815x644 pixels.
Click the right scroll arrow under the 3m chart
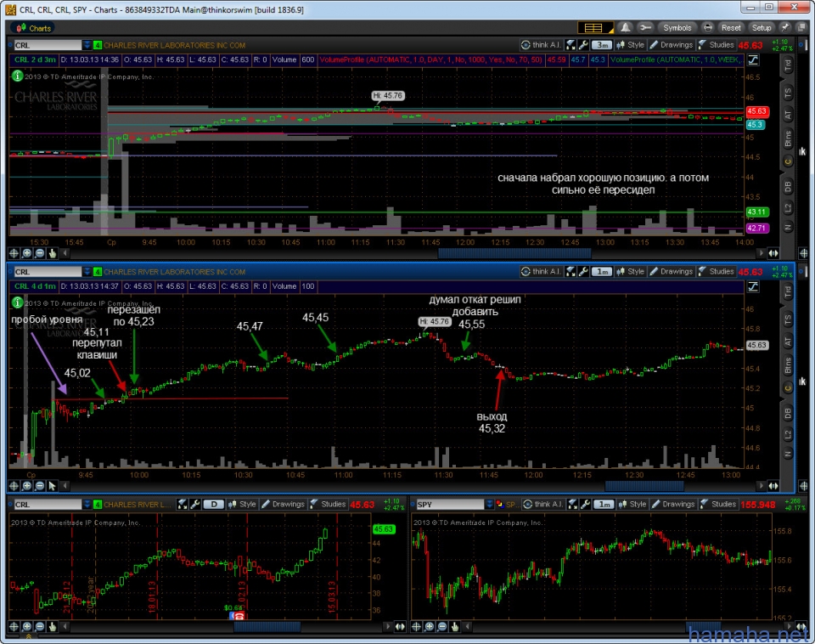pos(762,253)
